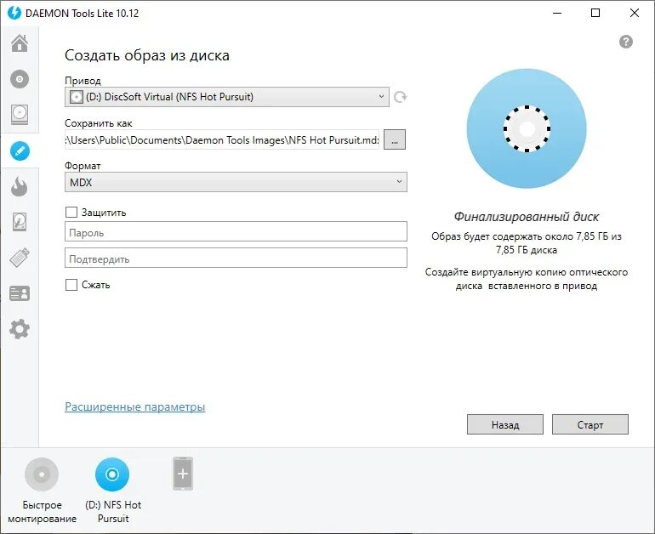Open the virtual drive sidebar icon

[x=20, y=115]
